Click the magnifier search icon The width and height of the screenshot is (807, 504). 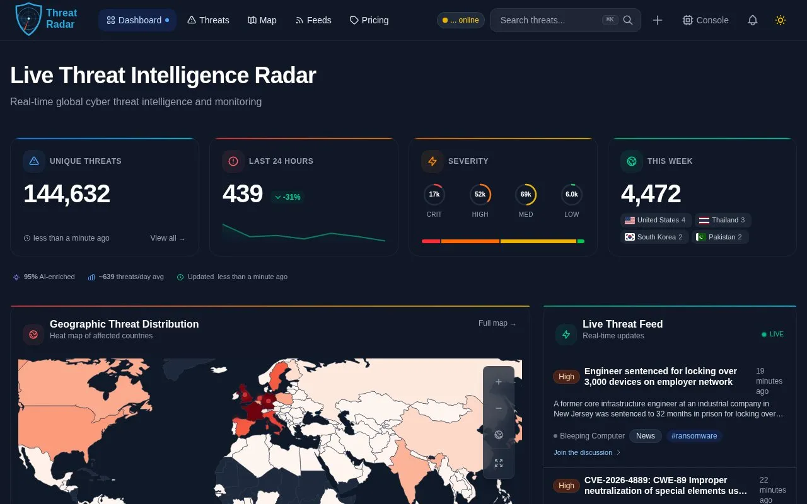pyautogui.click(x=628, y=20)
